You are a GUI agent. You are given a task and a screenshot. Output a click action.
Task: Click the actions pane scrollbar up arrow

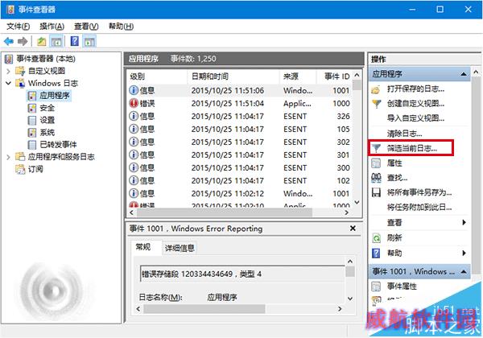pyautogui.click(x=476, y=72)
